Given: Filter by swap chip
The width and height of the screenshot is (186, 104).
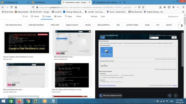Looking at the screenshot, I should [x=147, y=25].
